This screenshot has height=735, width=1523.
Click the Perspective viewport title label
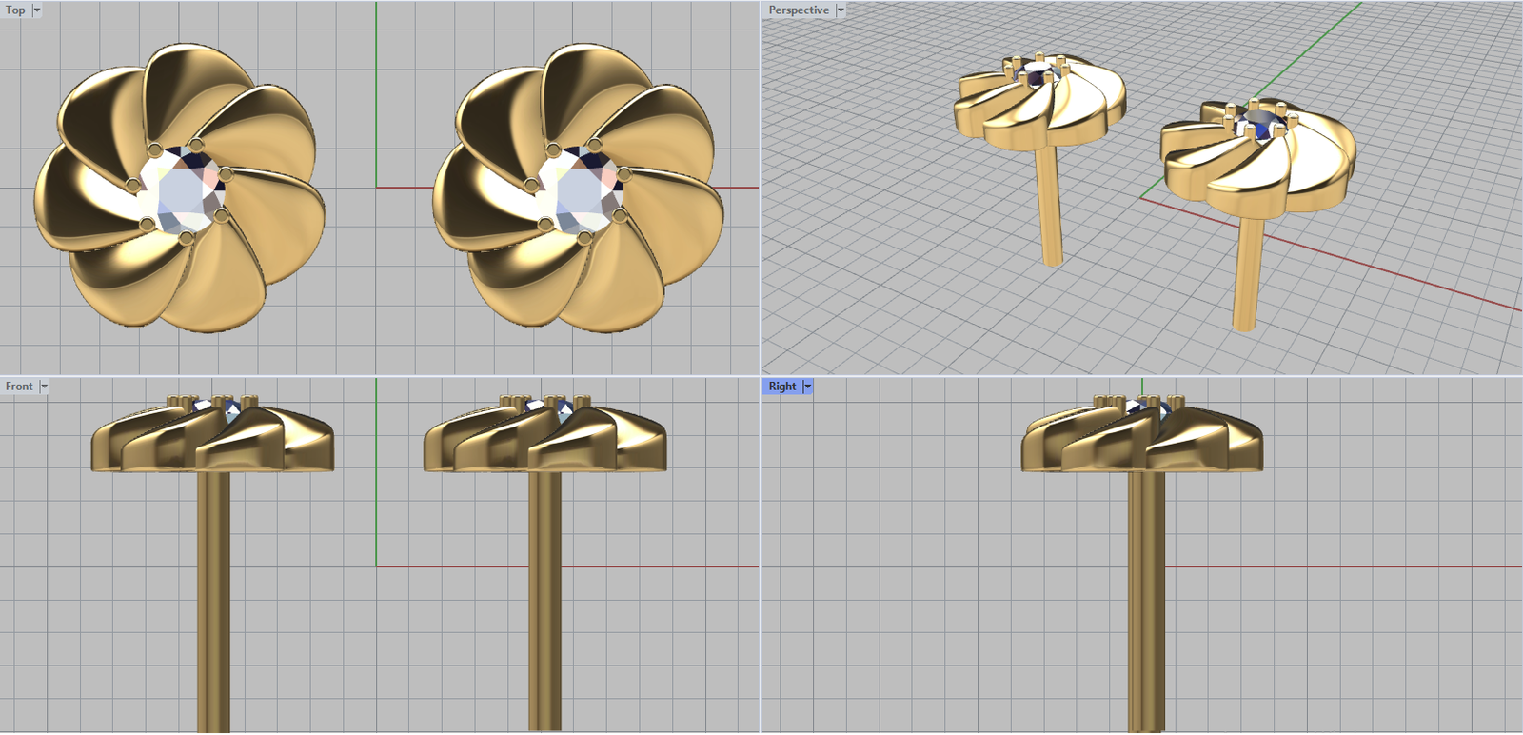click(x=798, y=10)
